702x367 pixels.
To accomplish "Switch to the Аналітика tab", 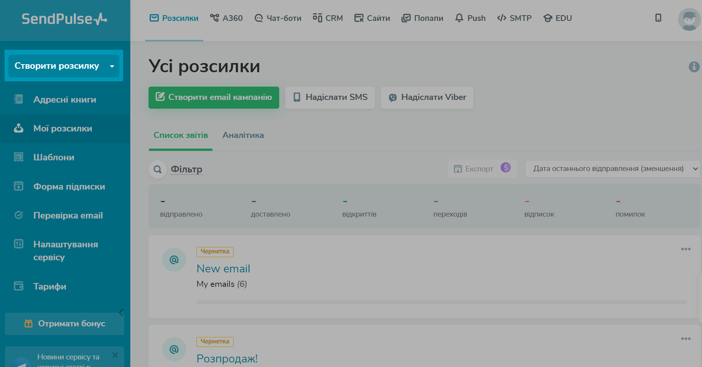I will 243,135.
